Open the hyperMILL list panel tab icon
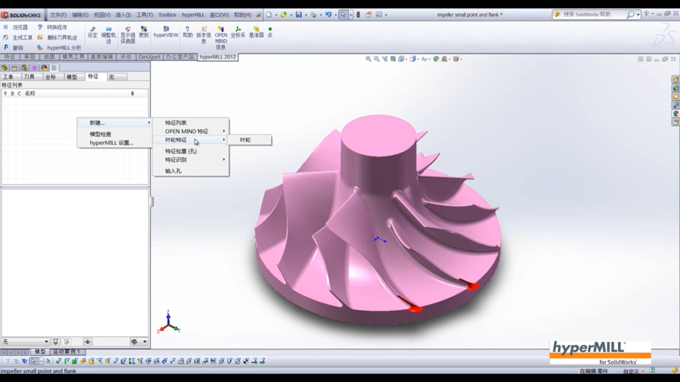This screenshot has width=680, height=382. [54, 68]
